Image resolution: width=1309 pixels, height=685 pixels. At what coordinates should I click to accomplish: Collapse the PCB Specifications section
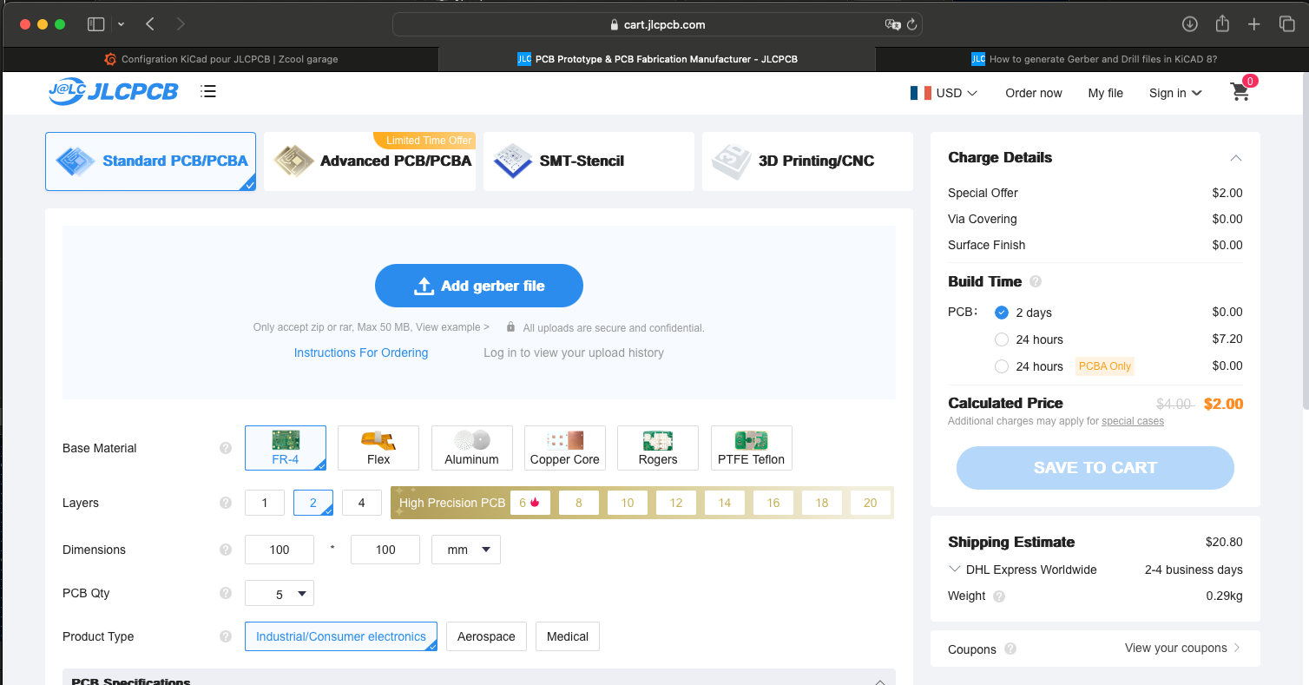click(880, 682)
